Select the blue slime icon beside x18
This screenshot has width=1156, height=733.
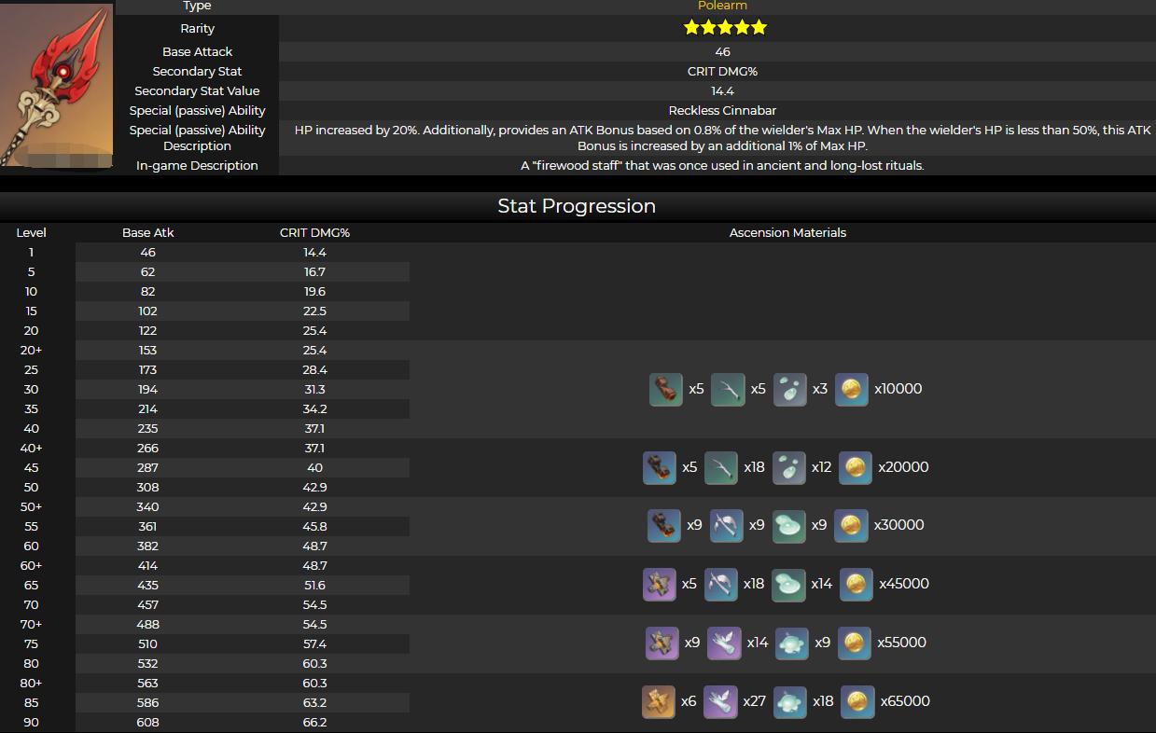coord(789,701)
